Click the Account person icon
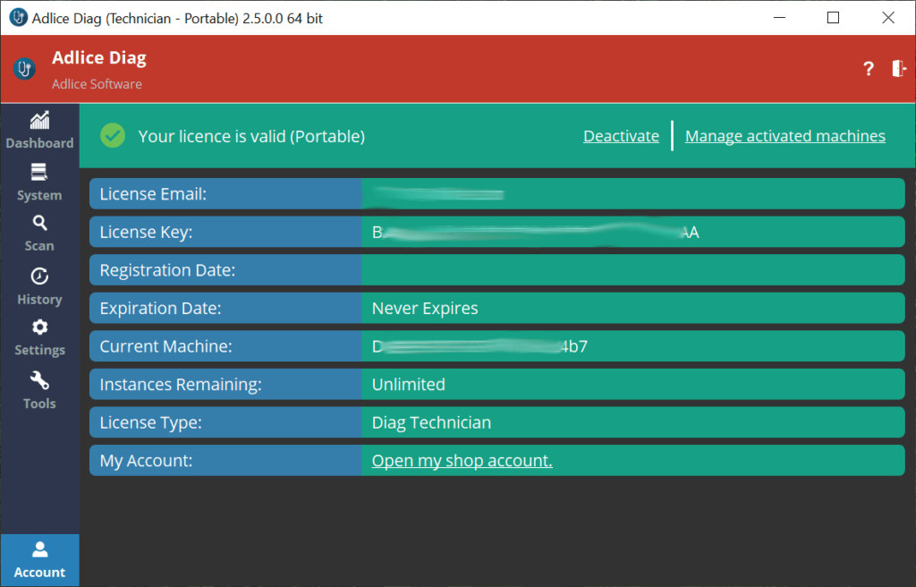The image size is (916, 587). (x=39, y=550)
